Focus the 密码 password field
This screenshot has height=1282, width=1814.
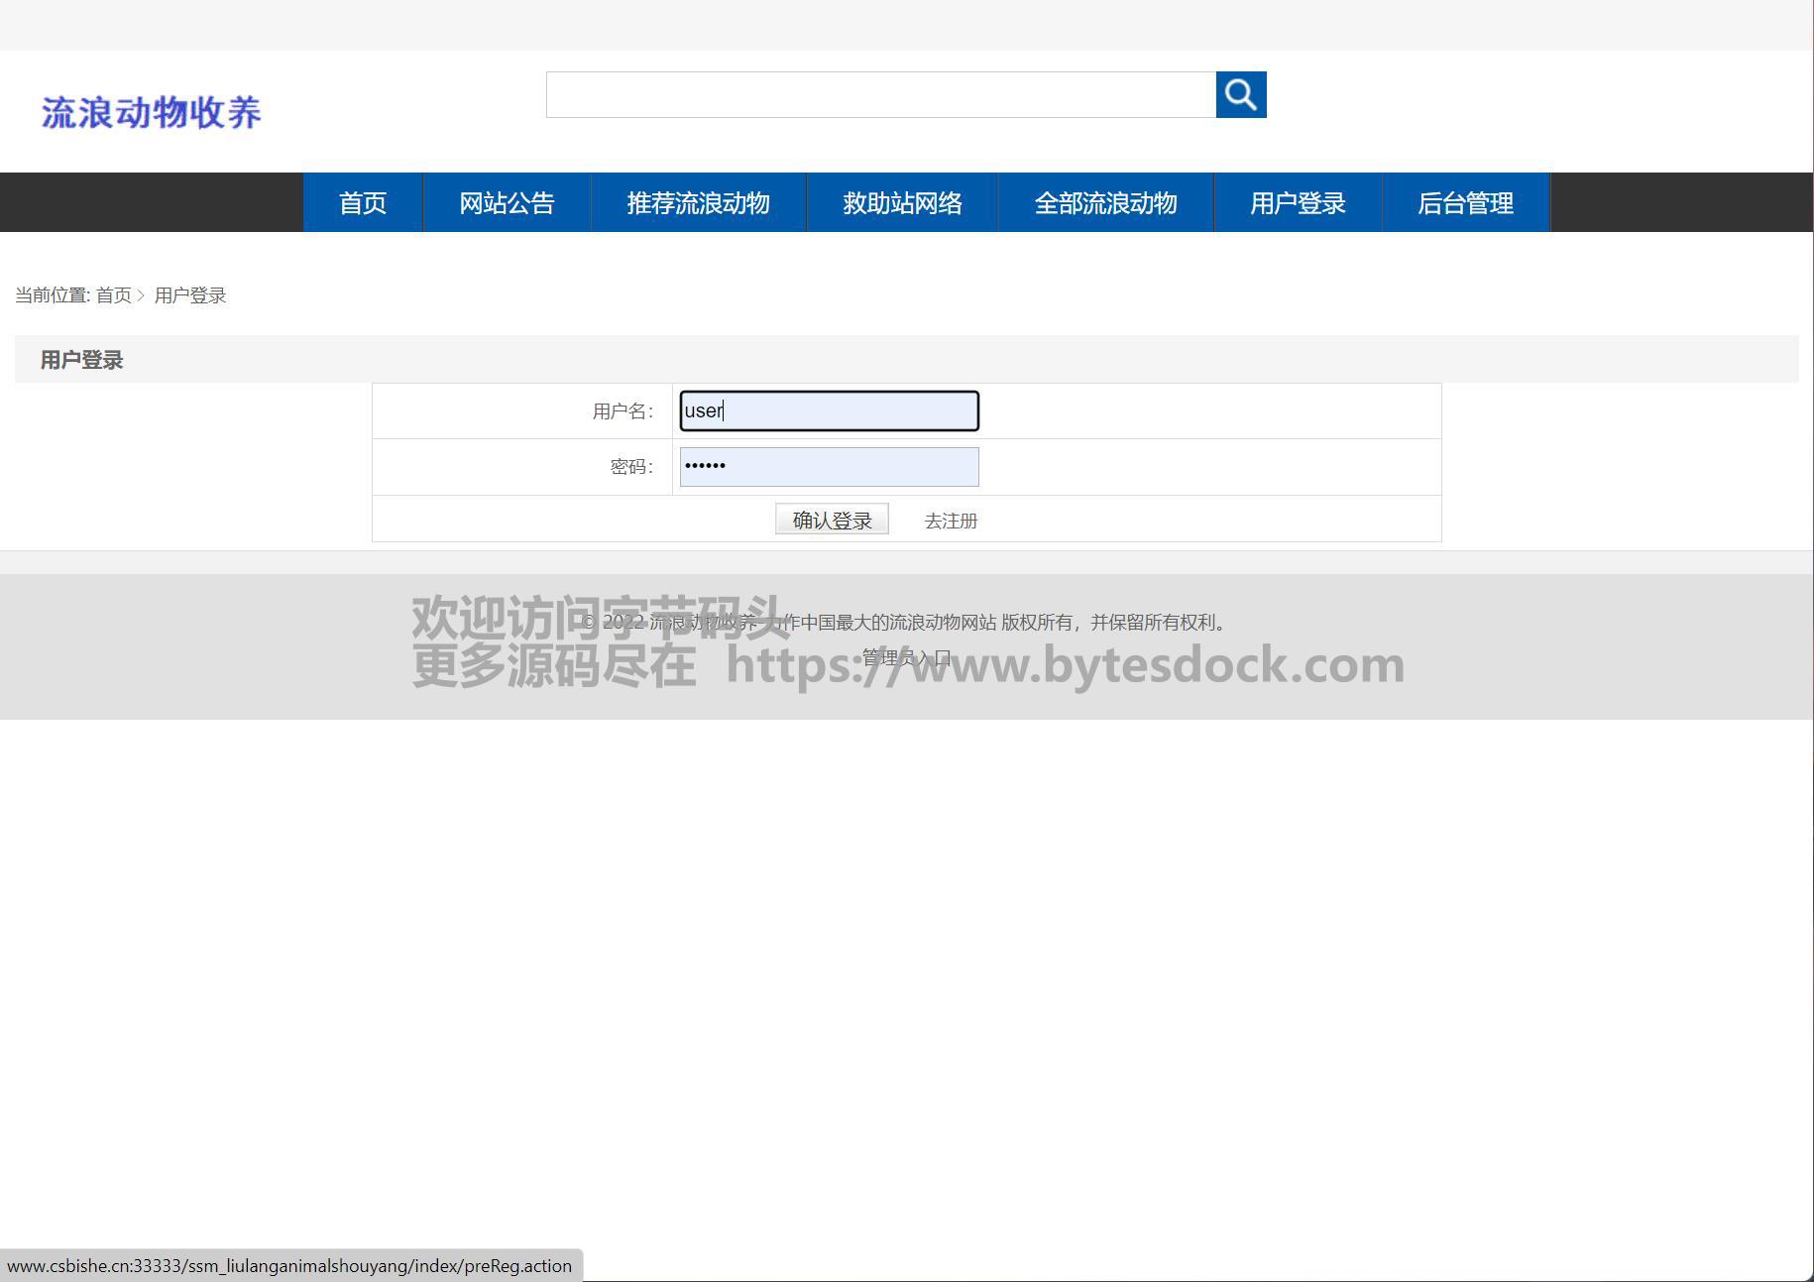point(829,467)
